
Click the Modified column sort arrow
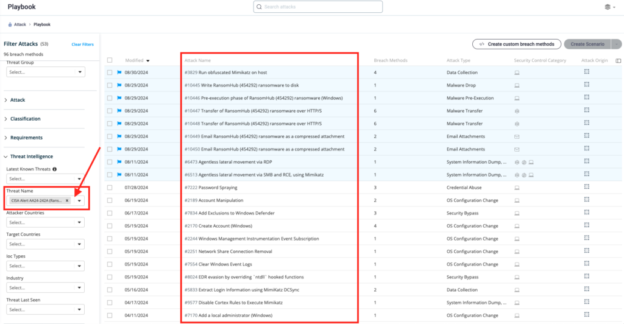point(148,61)
